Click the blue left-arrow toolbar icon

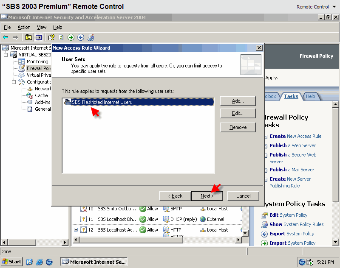tap(81, 37)
